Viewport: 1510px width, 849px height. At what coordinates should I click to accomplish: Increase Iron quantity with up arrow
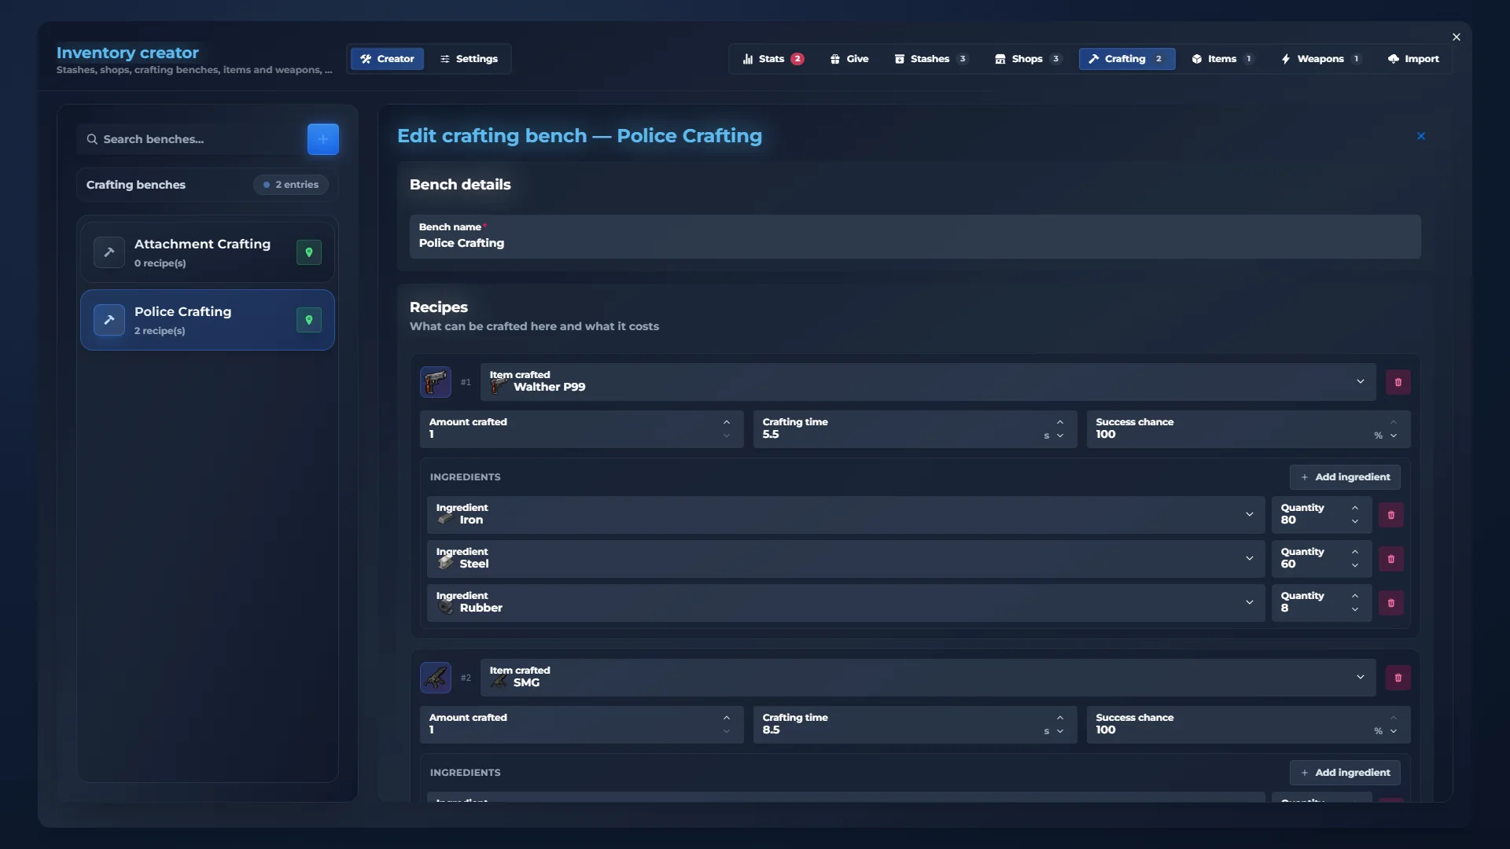(x=1355, y=508)
